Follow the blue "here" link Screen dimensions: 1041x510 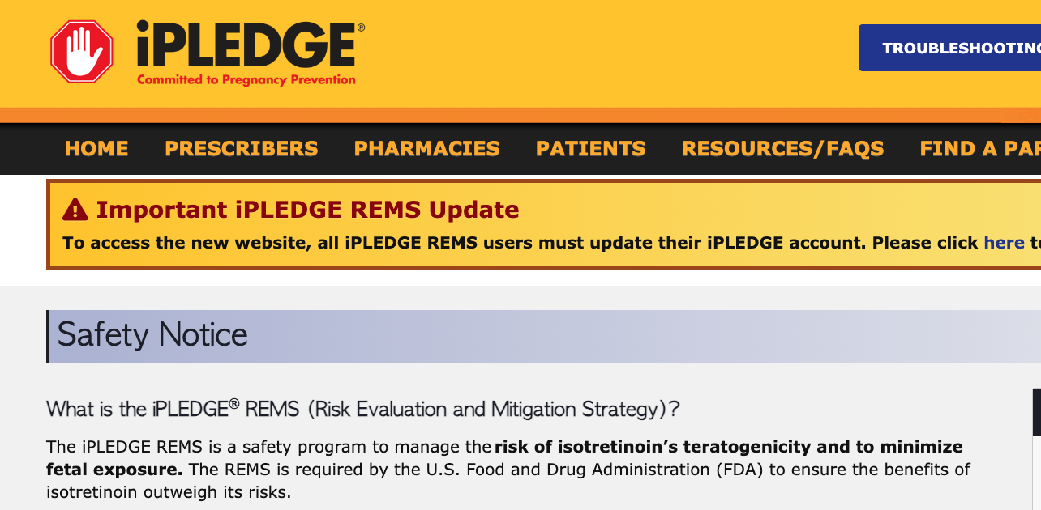coord(1004,243)
